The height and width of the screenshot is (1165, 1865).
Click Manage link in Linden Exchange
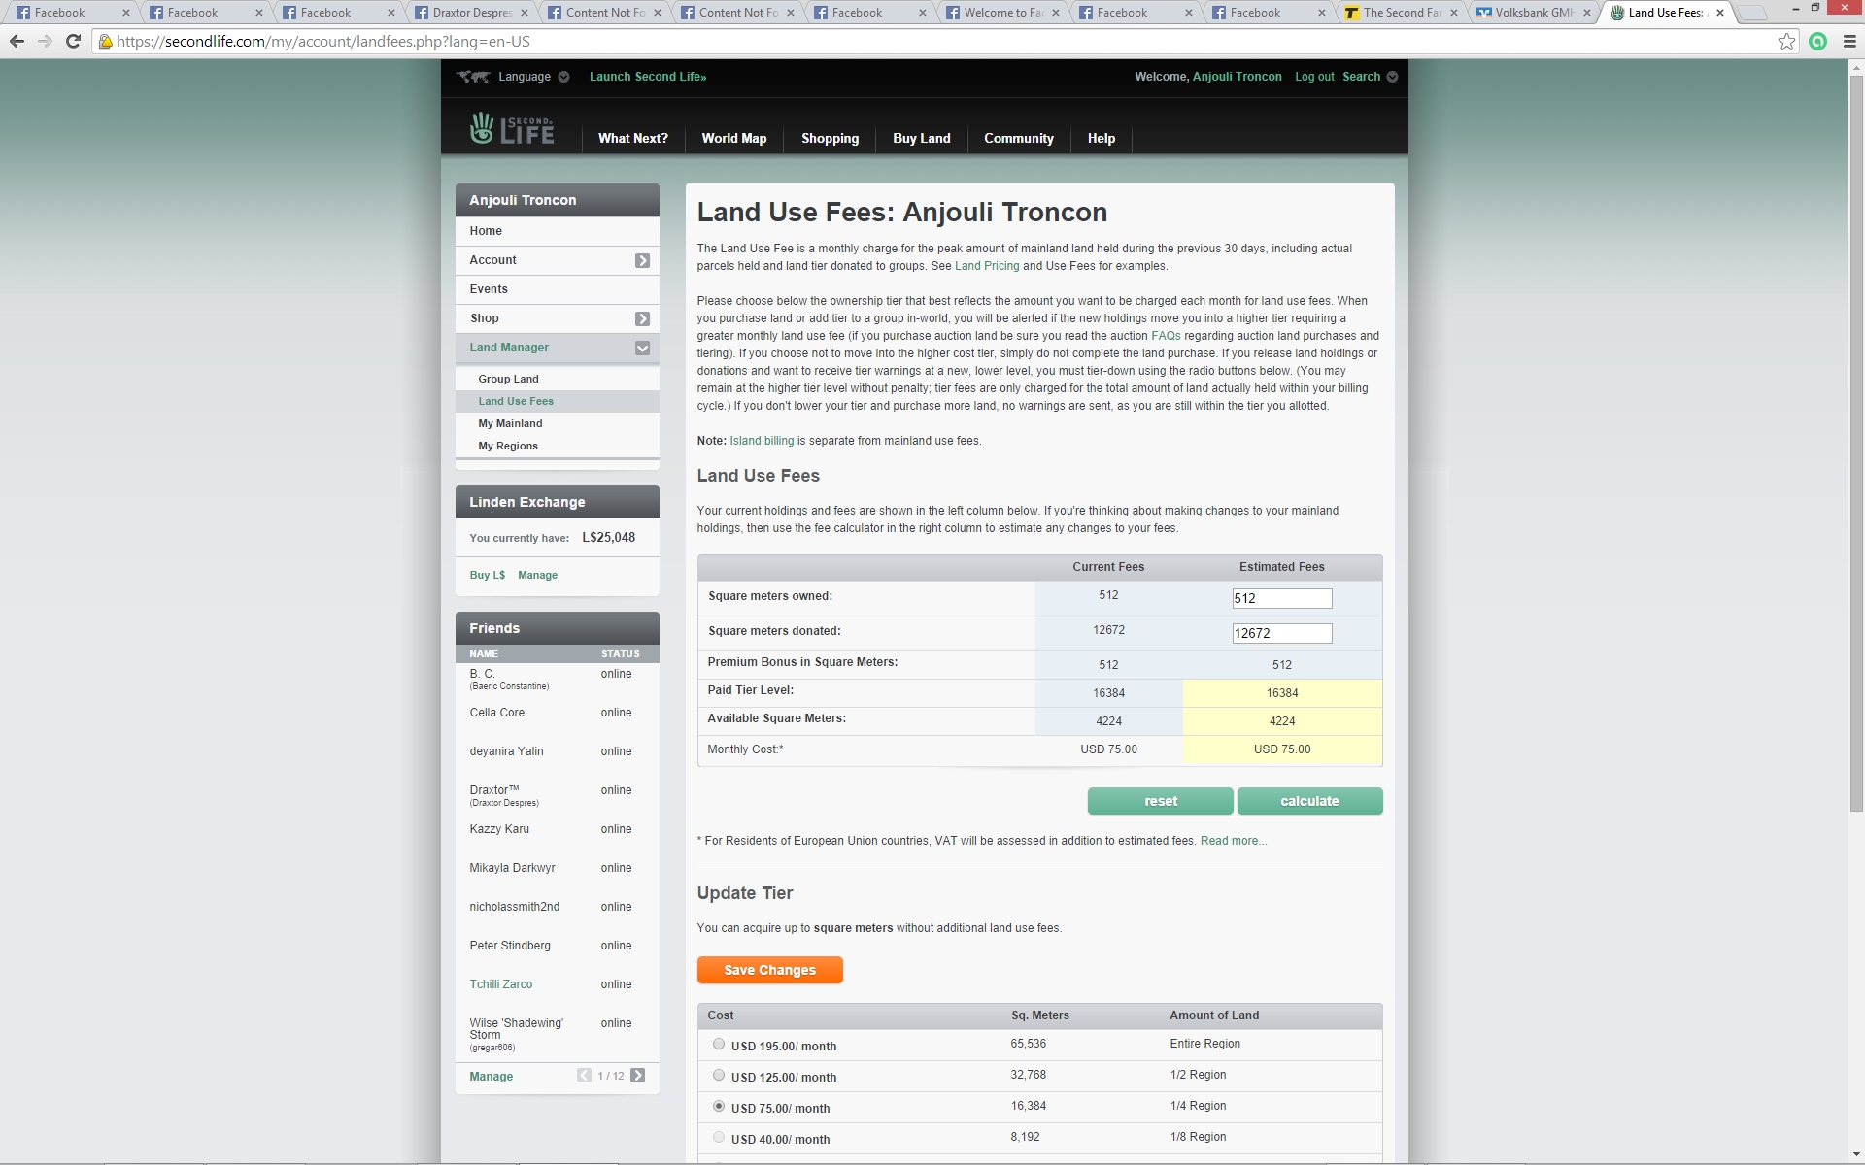(537, 575)
